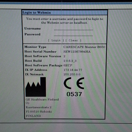Click the 0537 notified body number
132x132 pixels.
point(74,94)
